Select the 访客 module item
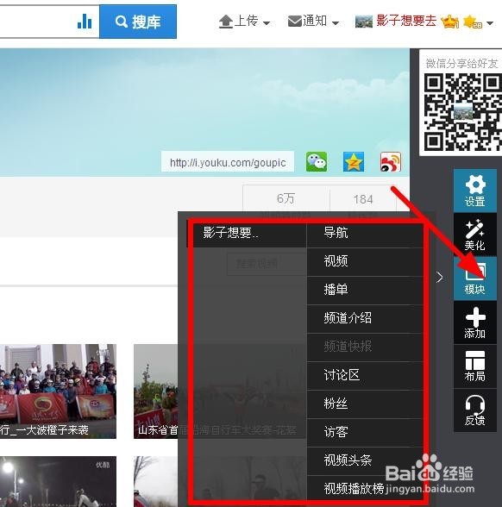502x507 pixels. [365, 432]
